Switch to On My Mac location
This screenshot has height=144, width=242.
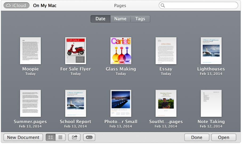pyautogui.click(x=45, y=6)
